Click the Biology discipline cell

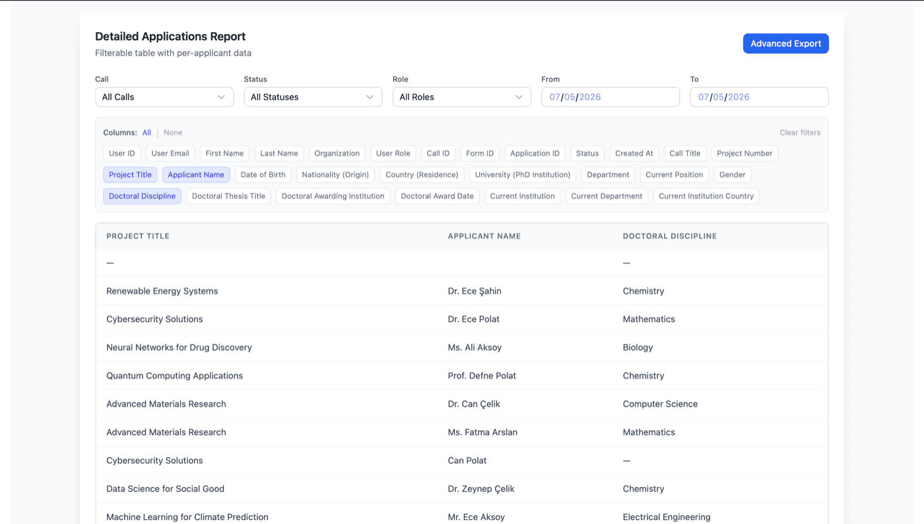(638, 348)
